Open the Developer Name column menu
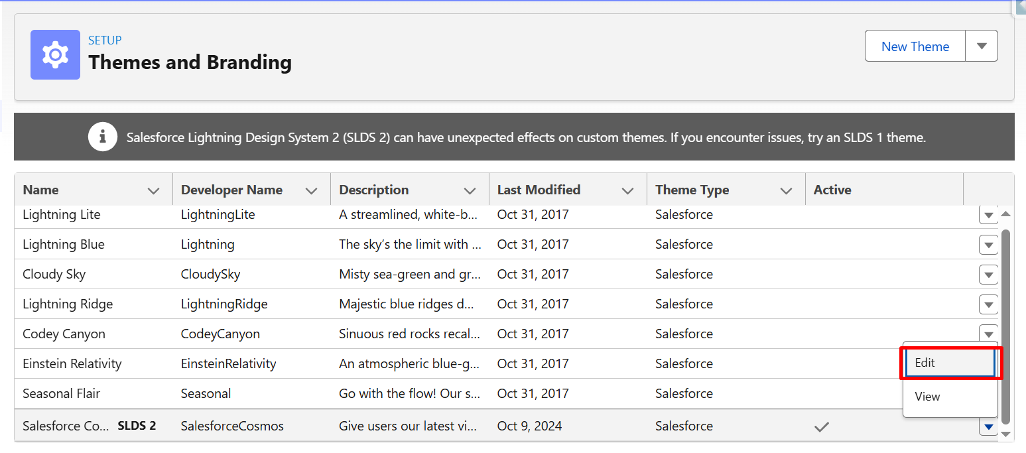1026x453 pixels. point(311,191)
